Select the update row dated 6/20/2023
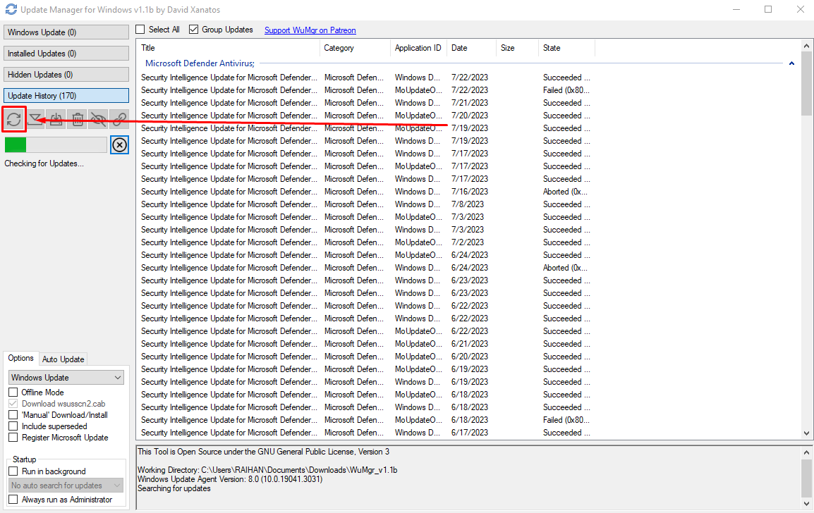 pos(365,357)
